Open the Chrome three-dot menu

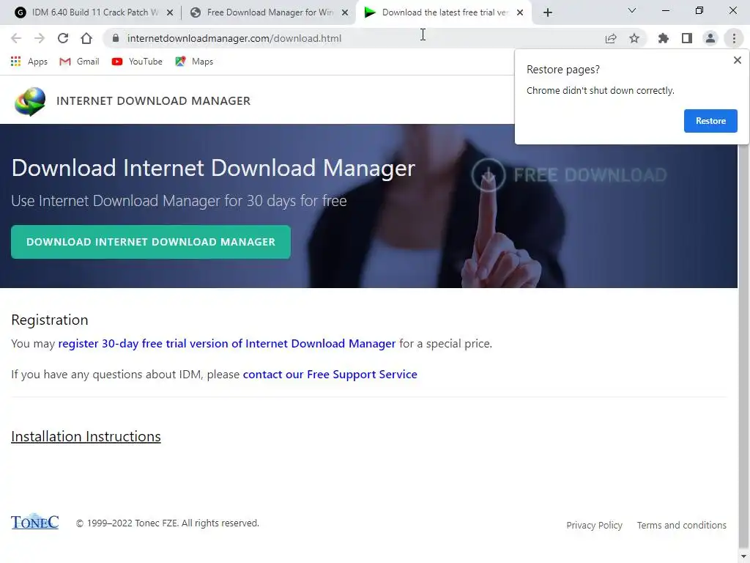pyautogui.click(x=734, y=38)
